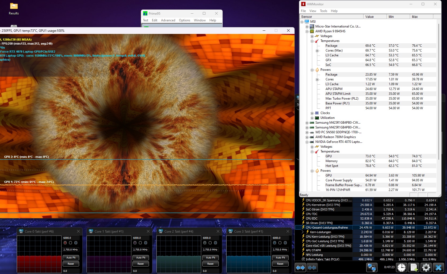Click the clock reset timer icon
This screenshot has height=274, width=447.
coord(402,267)
